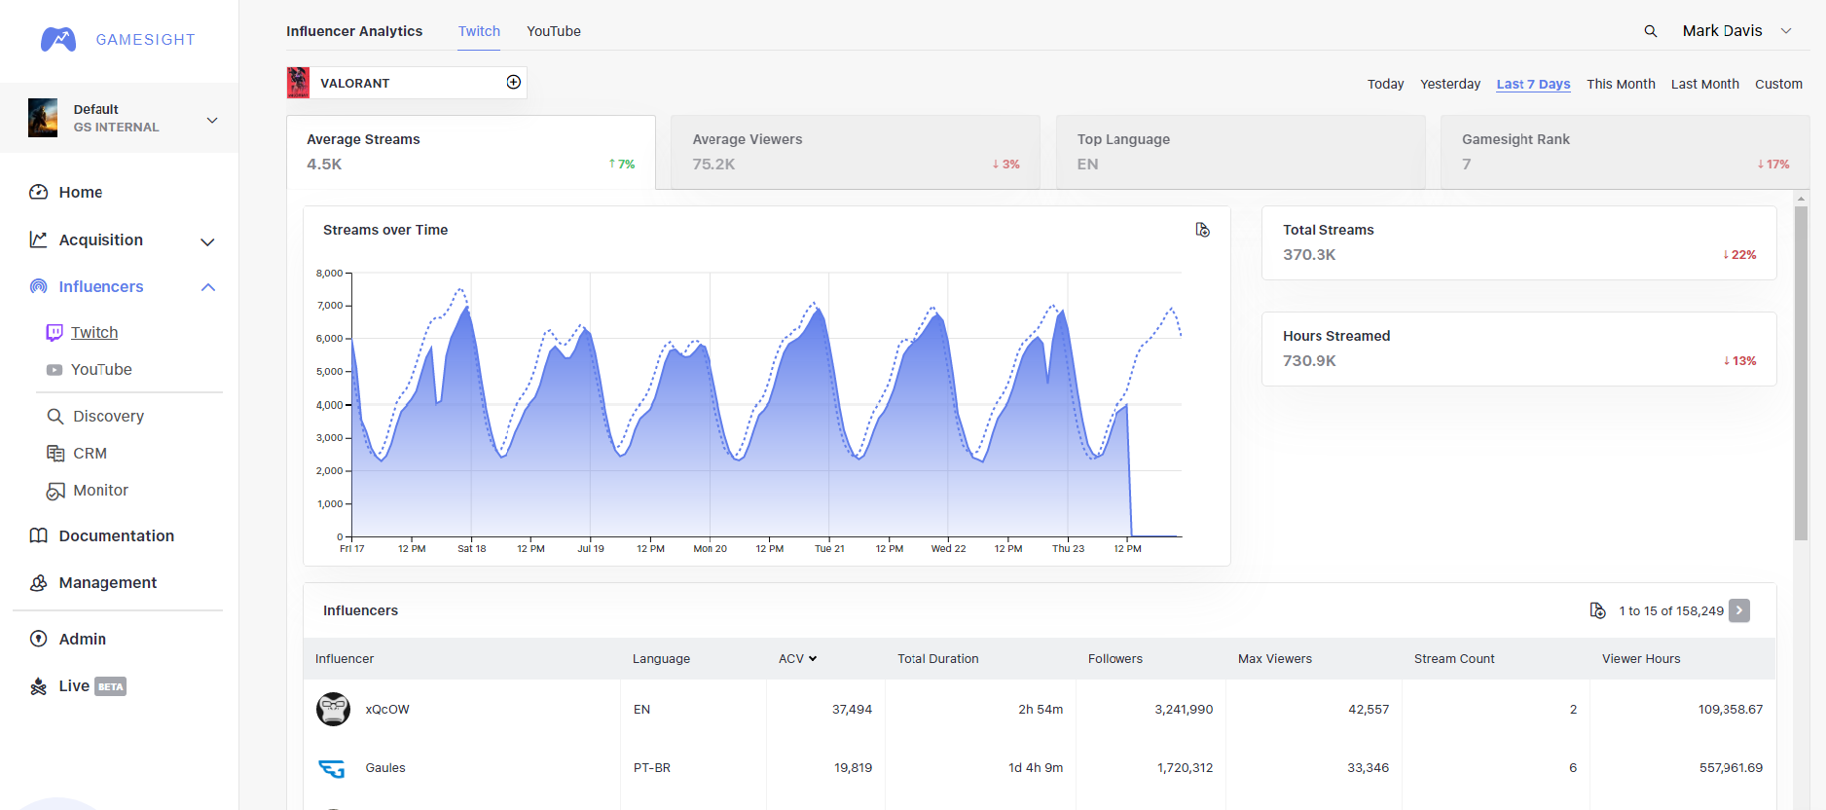Select the Yesterday date range
This screenshot has height=810, width=1826.
coord(1450,84)
